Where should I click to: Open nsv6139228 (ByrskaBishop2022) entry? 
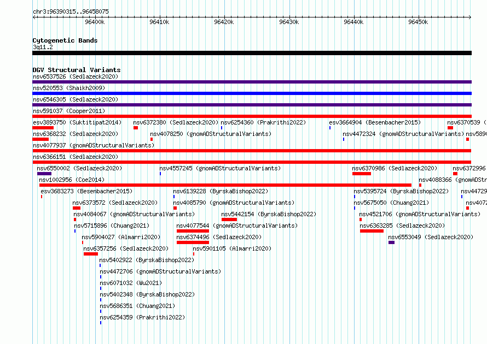point(221,191)
